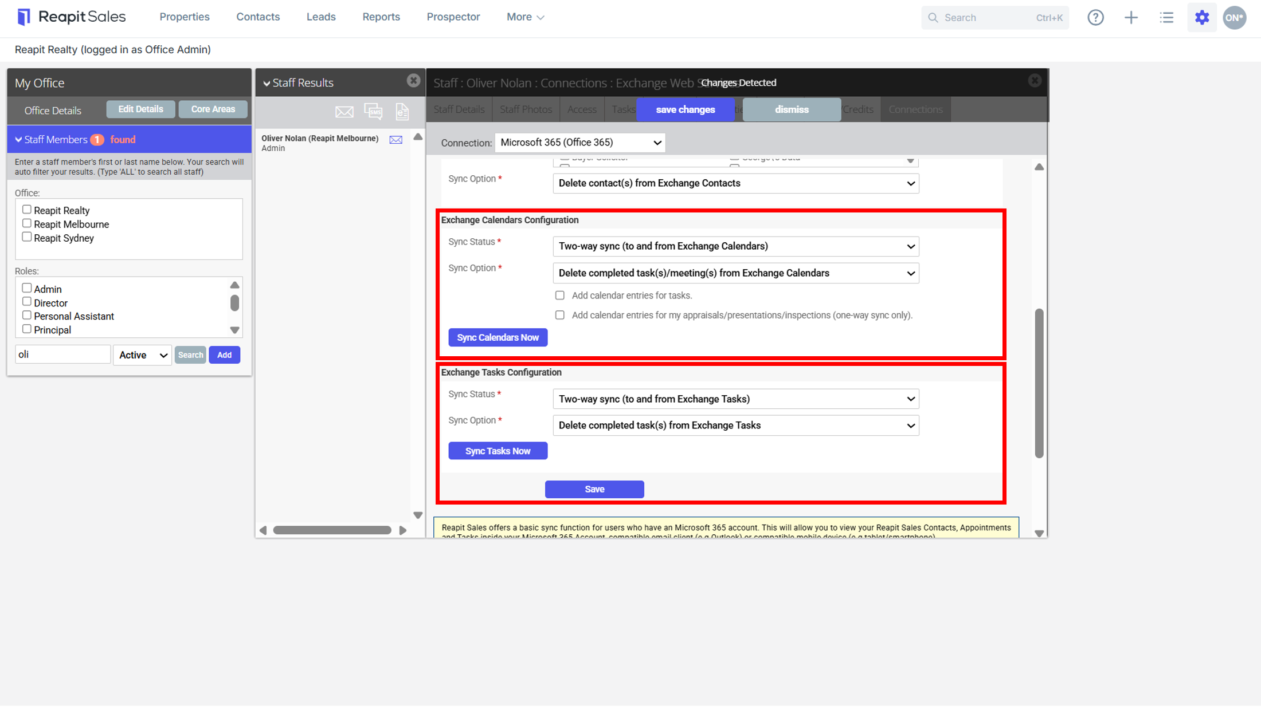Click the SMS message icon in Staff Results
Image resolution: width=1261 pixels, height=709 pixels.
[373, 111]
